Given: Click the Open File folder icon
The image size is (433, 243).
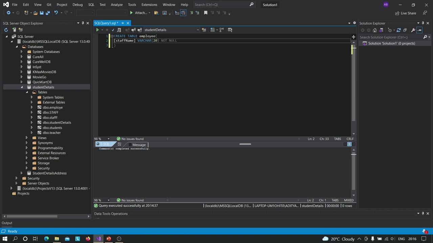Looking at the screenshot, I should click(35, 13).
